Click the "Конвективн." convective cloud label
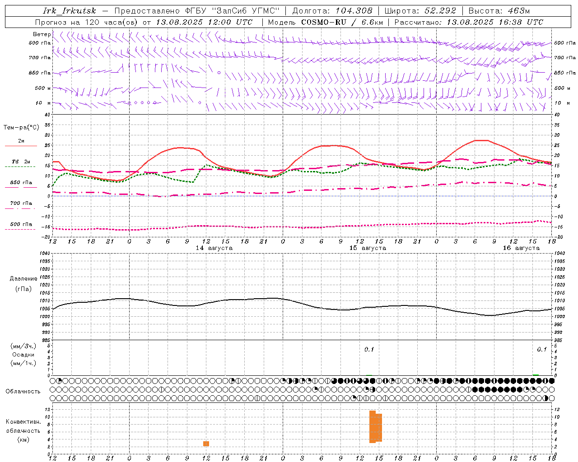 pyautogui.click(x=23, y=422)
